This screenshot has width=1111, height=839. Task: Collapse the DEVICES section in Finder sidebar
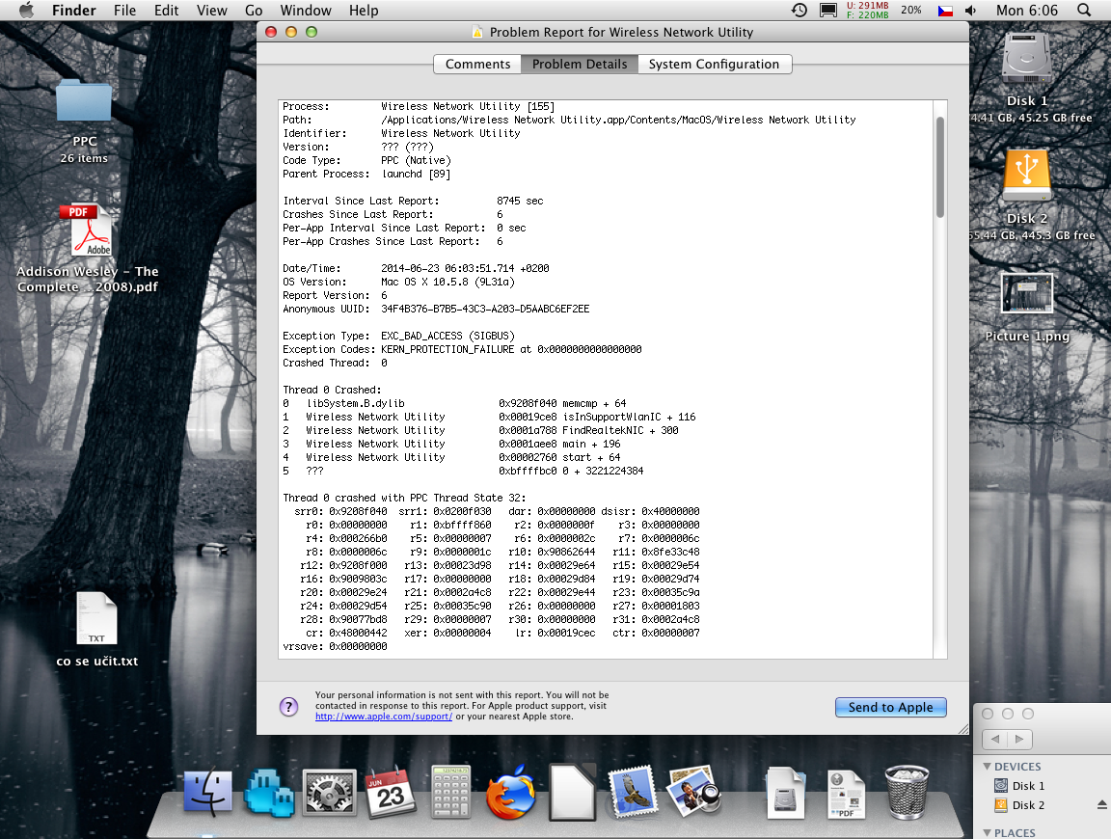987,766
